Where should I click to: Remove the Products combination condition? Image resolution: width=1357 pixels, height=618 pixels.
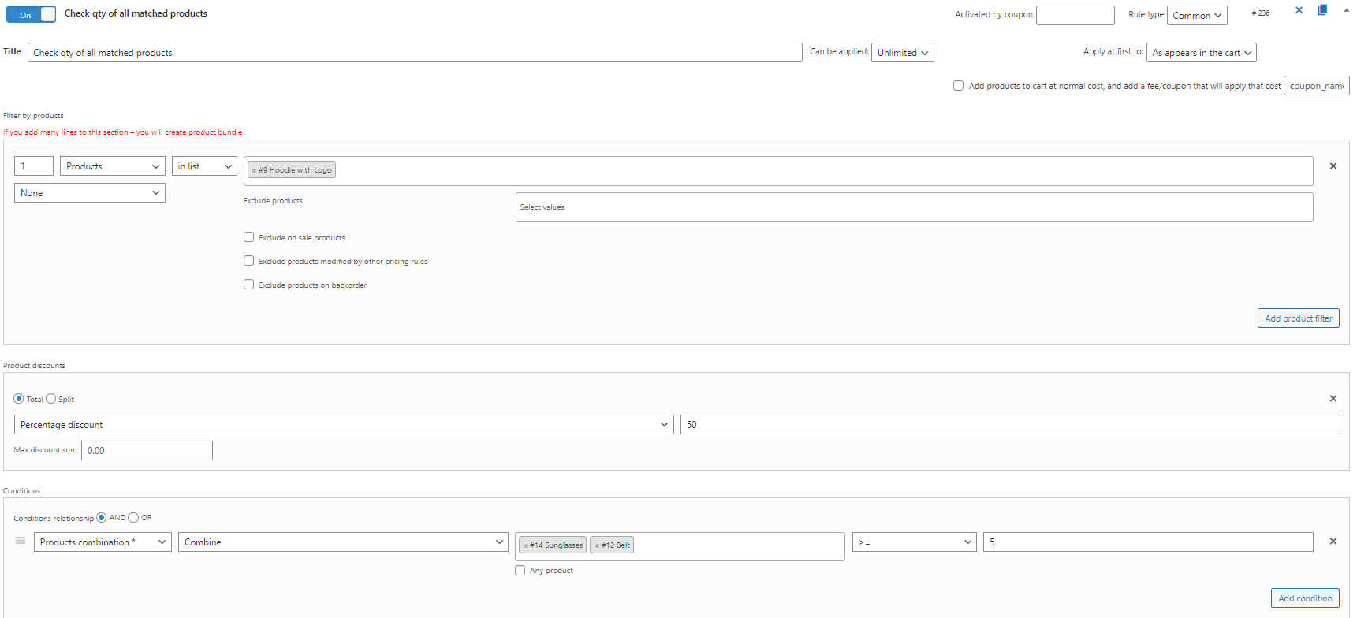click(1333, 542)
